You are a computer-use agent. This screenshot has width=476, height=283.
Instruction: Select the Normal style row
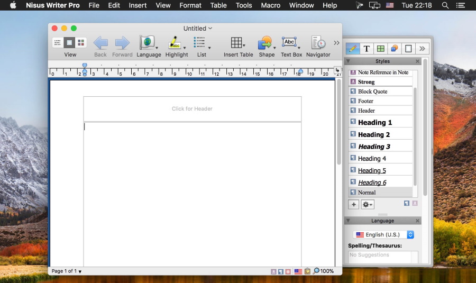point(380,192)
